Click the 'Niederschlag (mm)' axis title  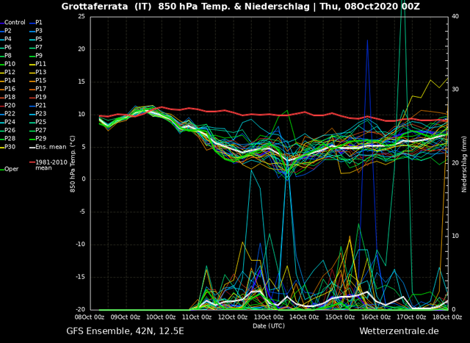(464, 164)
